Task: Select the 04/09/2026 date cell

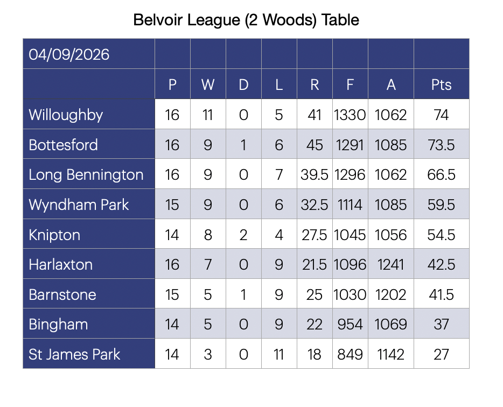Action: [89, 54]
